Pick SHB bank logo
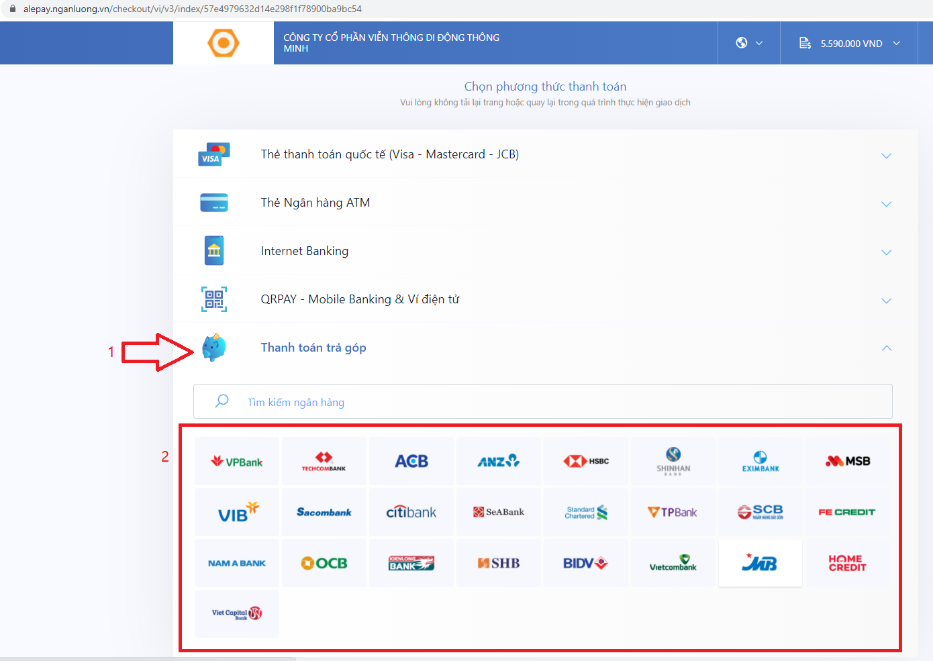Screen dimensions: 933x661 tap(499, 563)
